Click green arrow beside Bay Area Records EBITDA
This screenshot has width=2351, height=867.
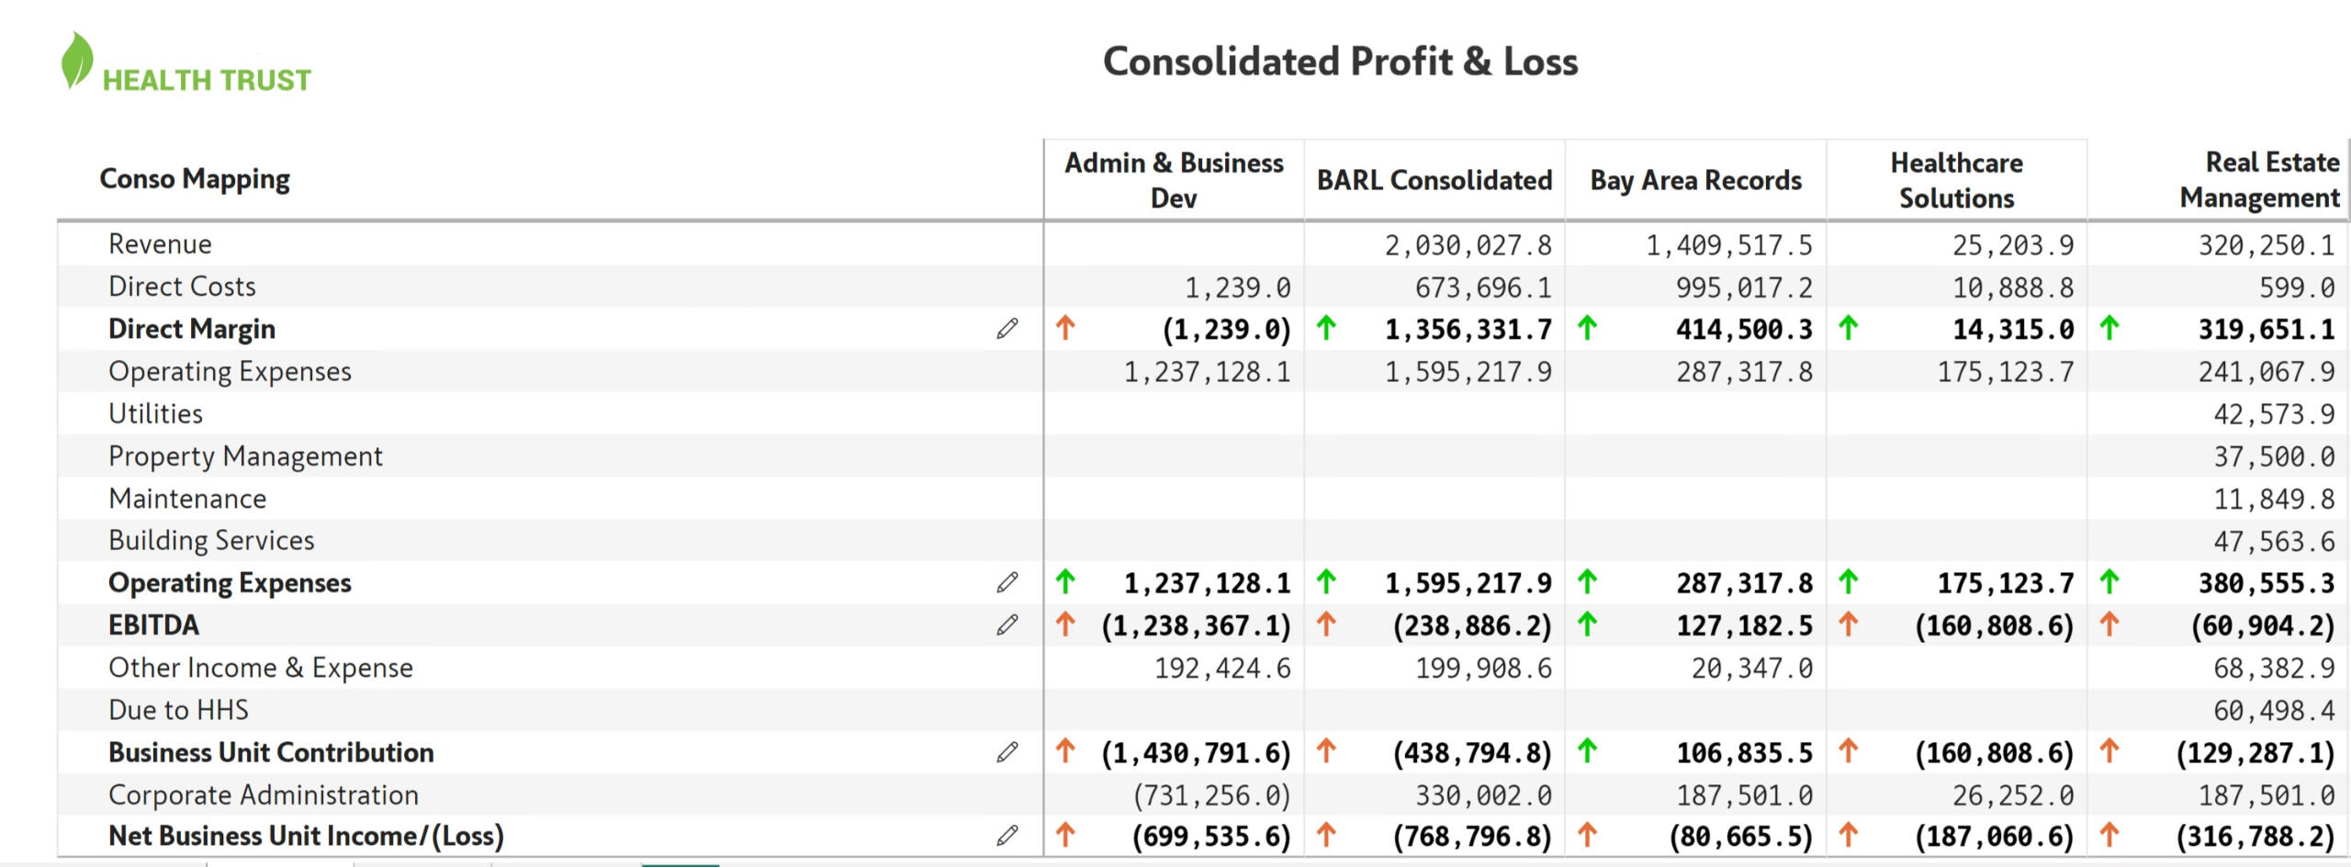(1588, 625)
